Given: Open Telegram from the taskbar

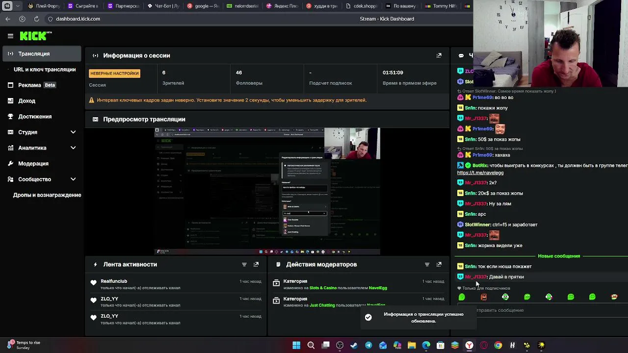Looking at the screenshot, I should click(368, 345).
